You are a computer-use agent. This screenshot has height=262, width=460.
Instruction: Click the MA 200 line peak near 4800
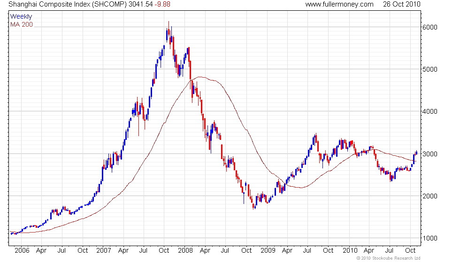click(x=200, y=77)
